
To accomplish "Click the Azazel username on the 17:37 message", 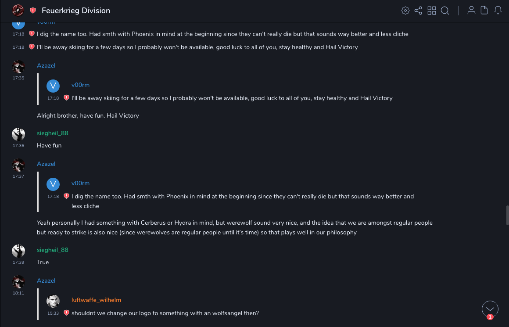I will click(x=46, y=164).
